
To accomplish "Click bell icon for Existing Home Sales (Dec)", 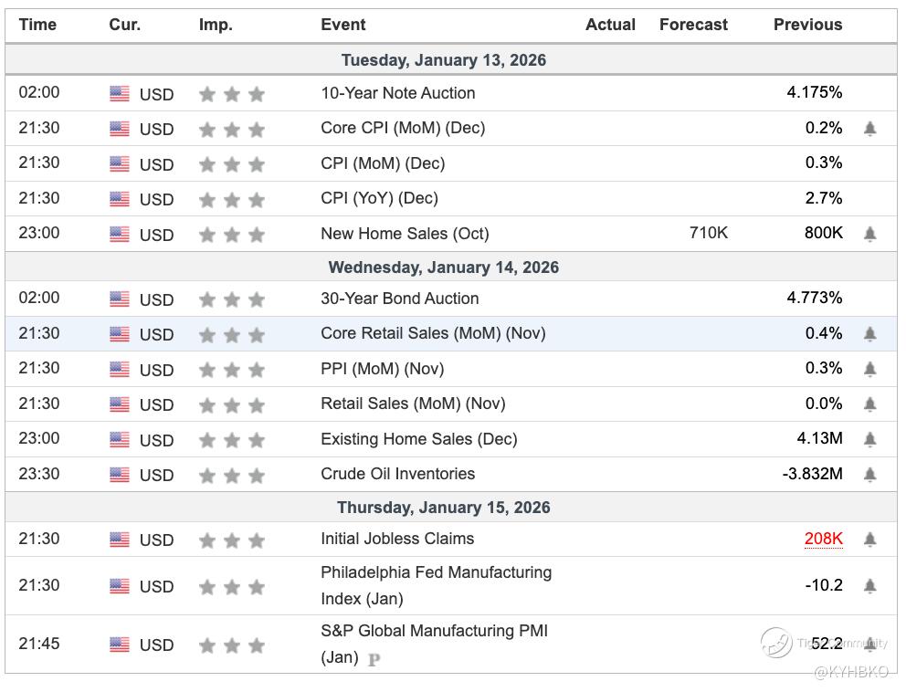I will [x=869, y=440].
